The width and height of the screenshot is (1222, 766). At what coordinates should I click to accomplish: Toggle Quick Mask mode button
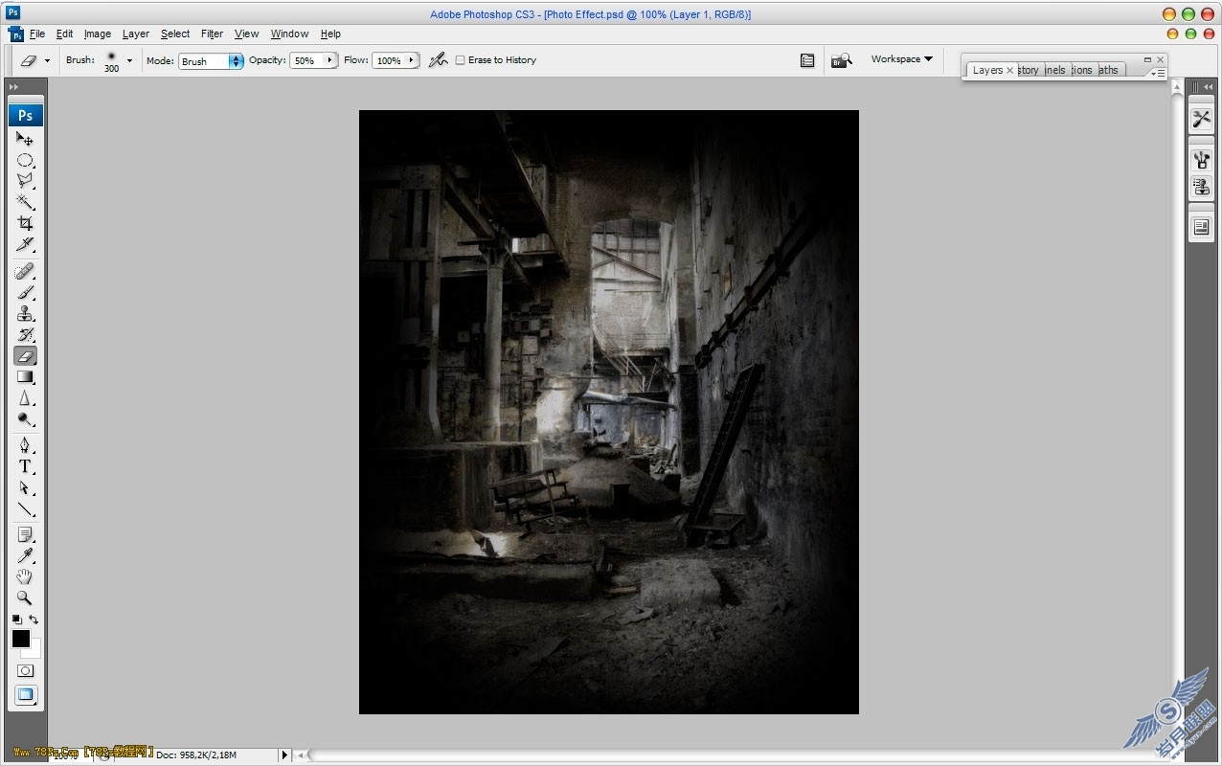pyautogui.click(x=26, y=671)
